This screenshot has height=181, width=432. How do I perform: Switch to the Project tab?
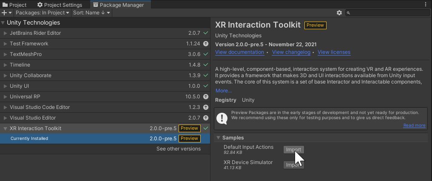14,5
